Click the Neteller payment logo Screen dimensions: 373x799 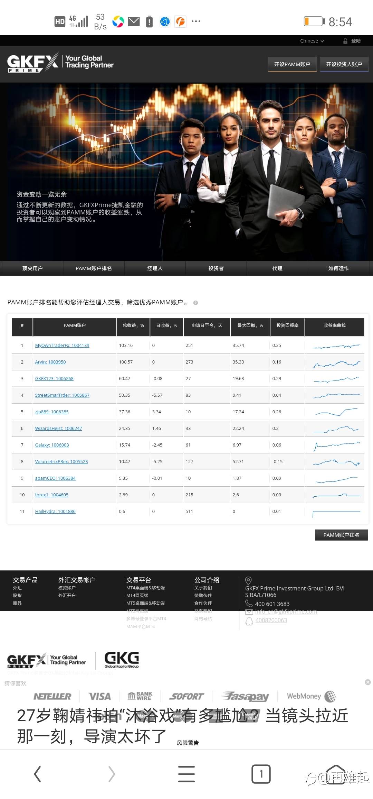(52, 696)
